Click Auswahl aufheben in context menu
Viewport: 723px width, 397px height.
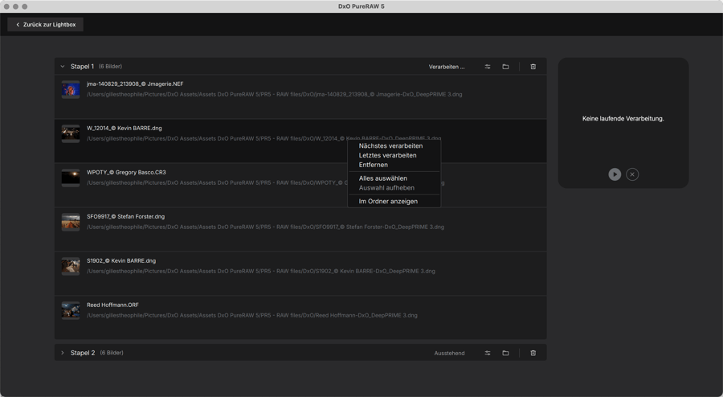(386, 188)
